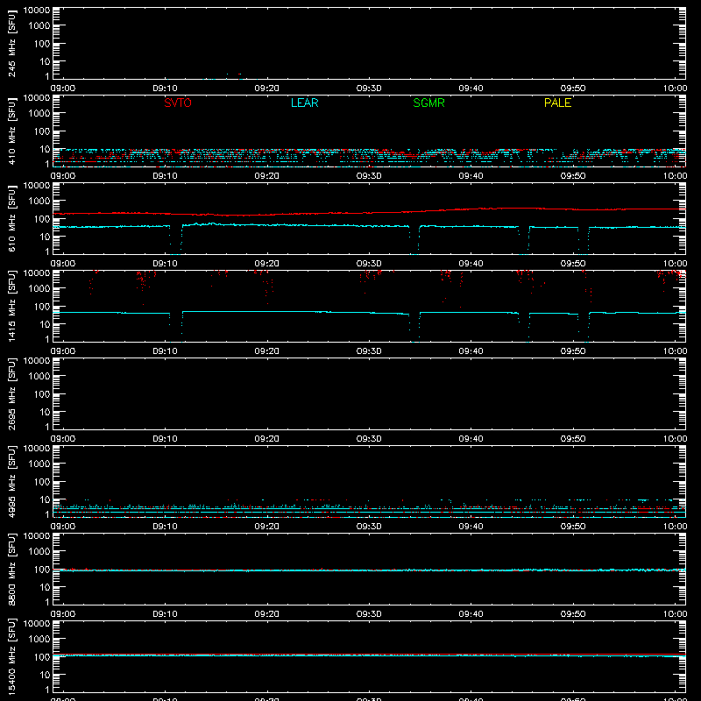Select the 1415 MHz [SFU] axis label
Screen dimensions: 701x701
pos(11,306)
